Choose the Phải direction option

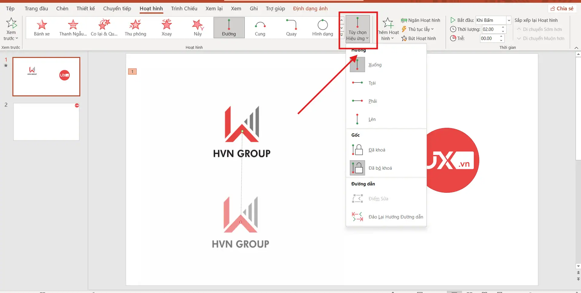[386, 101]
